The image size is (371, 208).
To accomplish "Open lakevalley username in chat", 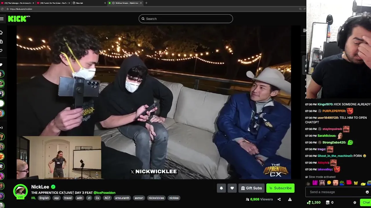I will coord(325,169).
